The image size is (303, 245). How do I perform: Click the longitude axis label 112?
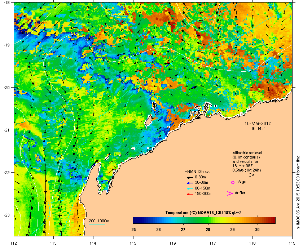[x=14, y=243]
